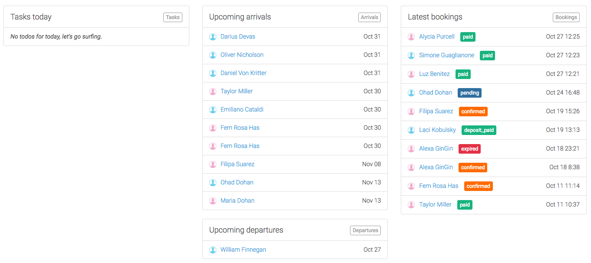Open Daniel Von Kritter's profile link
This screenshot has width=591, height=263.
243,73
